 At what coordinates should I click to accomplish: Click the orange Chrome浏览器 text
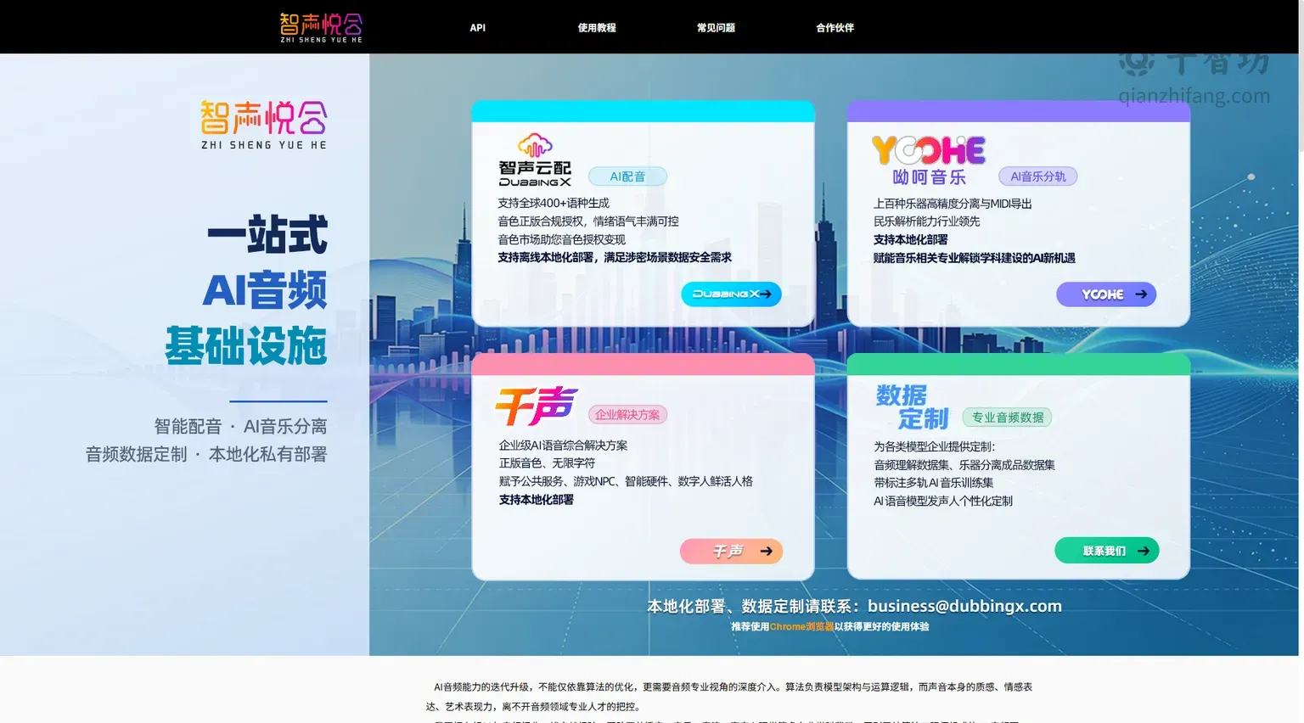(801, 627)
